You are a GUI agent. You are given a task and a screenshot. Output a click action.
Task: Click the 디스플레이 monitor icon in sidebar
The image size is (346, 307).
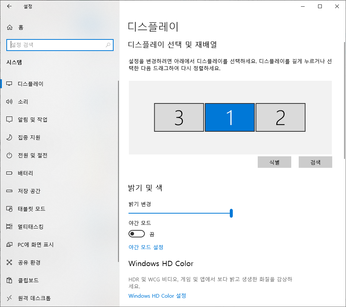click(9, 84)
